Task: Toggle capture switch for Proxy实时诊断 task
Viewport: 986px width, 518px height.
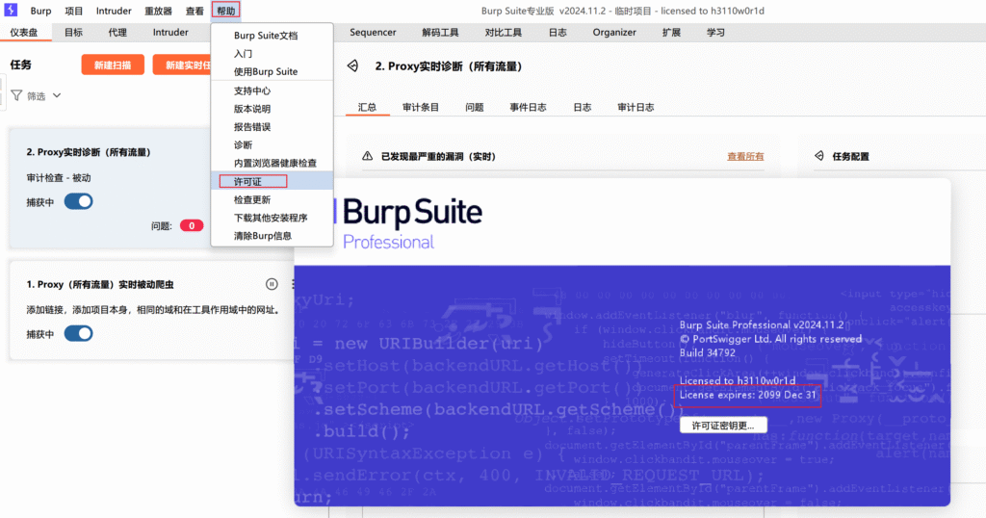Action: pos(79,202)
